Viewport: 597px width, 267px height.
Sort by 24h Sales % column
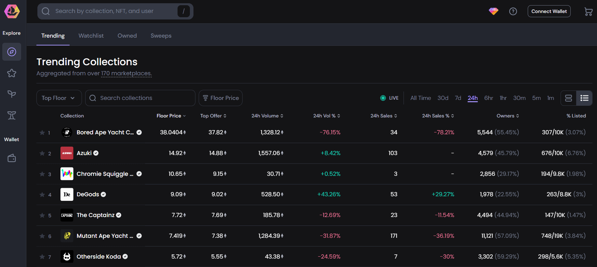click(x=438, y=116)
